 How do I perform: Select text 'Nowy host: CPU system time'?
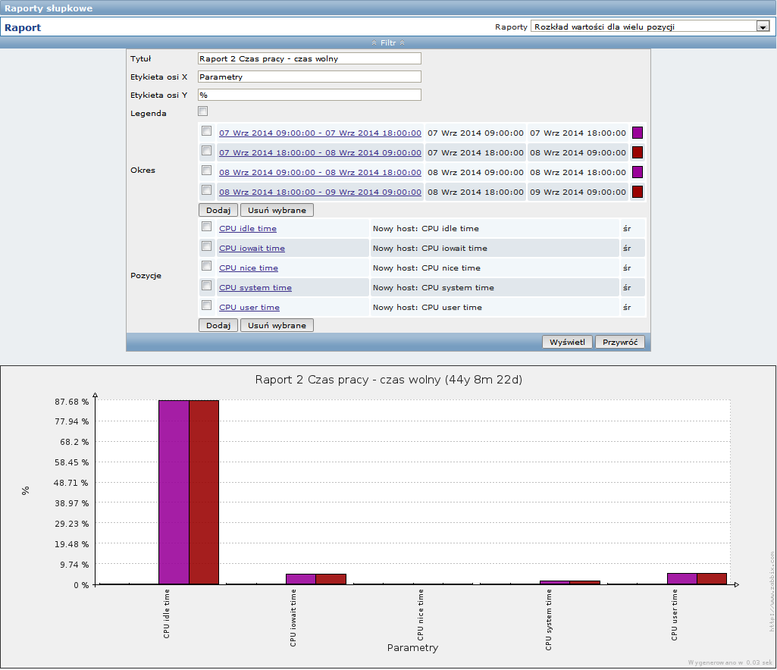(x=433, y=288)
